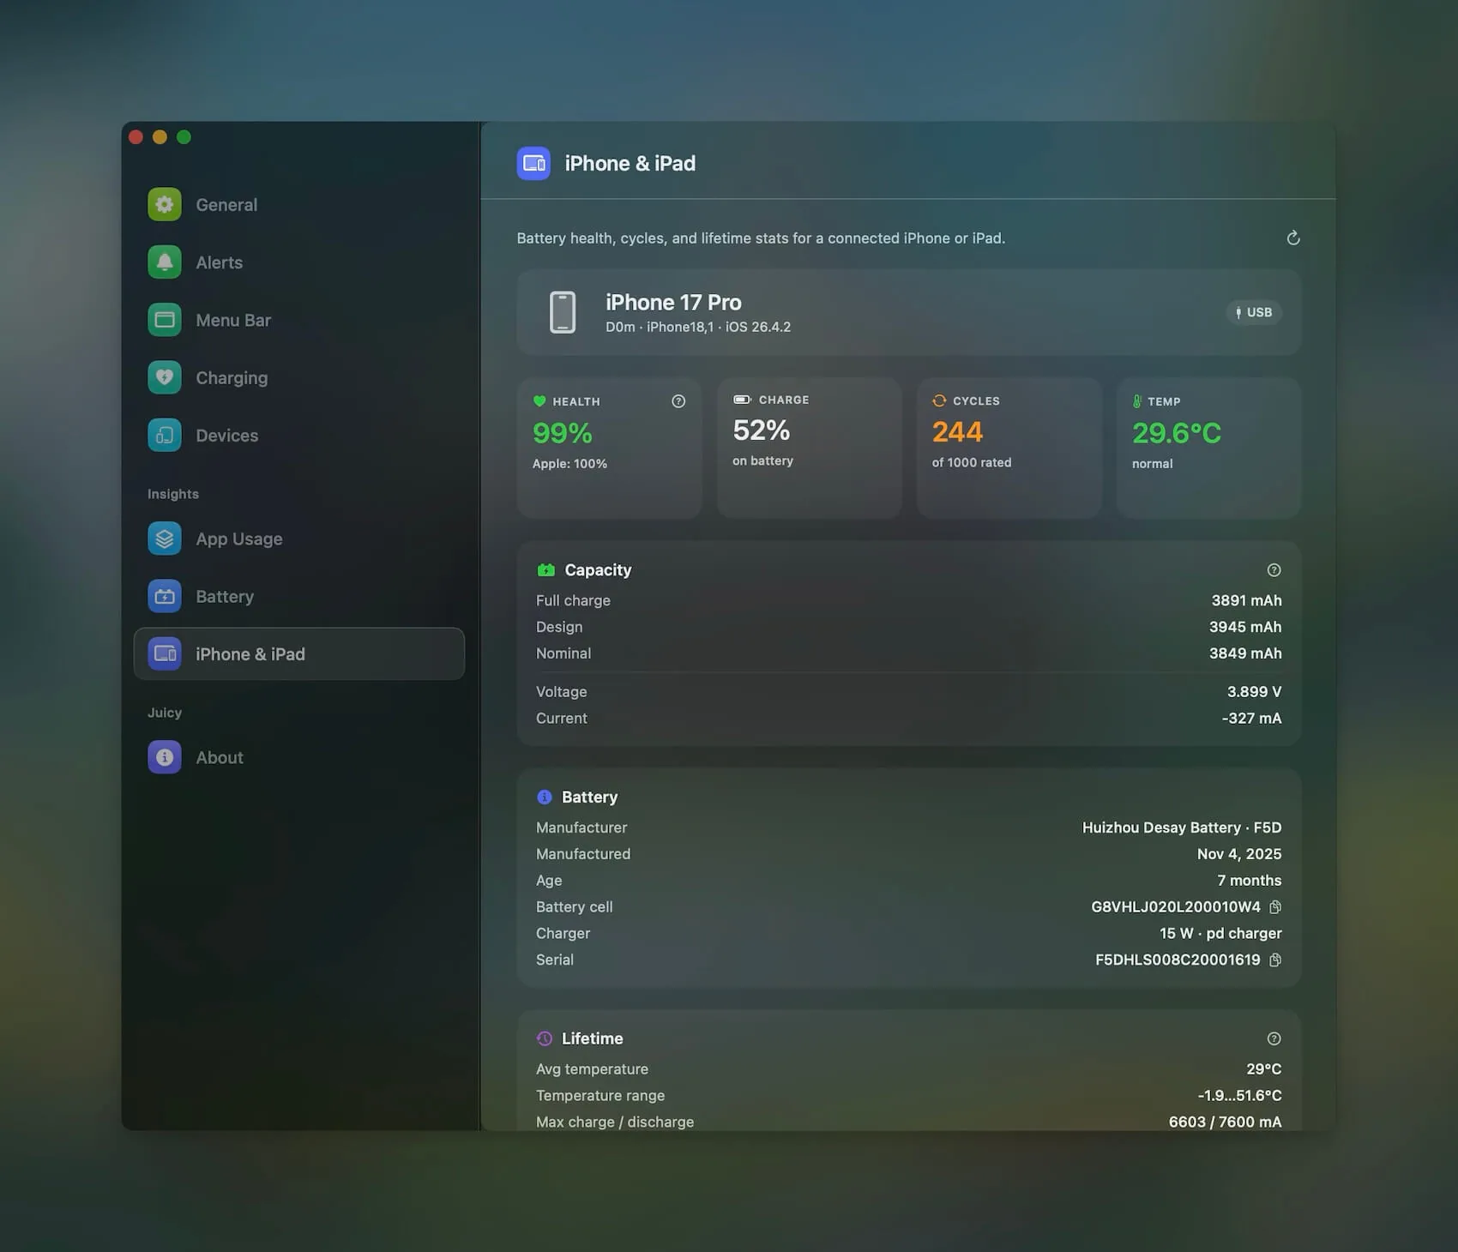Open the Devices sidebar icon
The image size is (1458, 1252).
coord(165,435)
